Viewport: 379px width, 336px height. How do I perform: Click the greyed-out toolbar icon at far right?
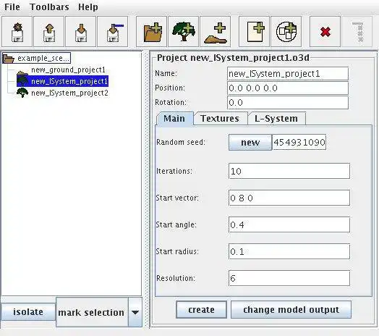pyautogui.click(x=357, y=32)
